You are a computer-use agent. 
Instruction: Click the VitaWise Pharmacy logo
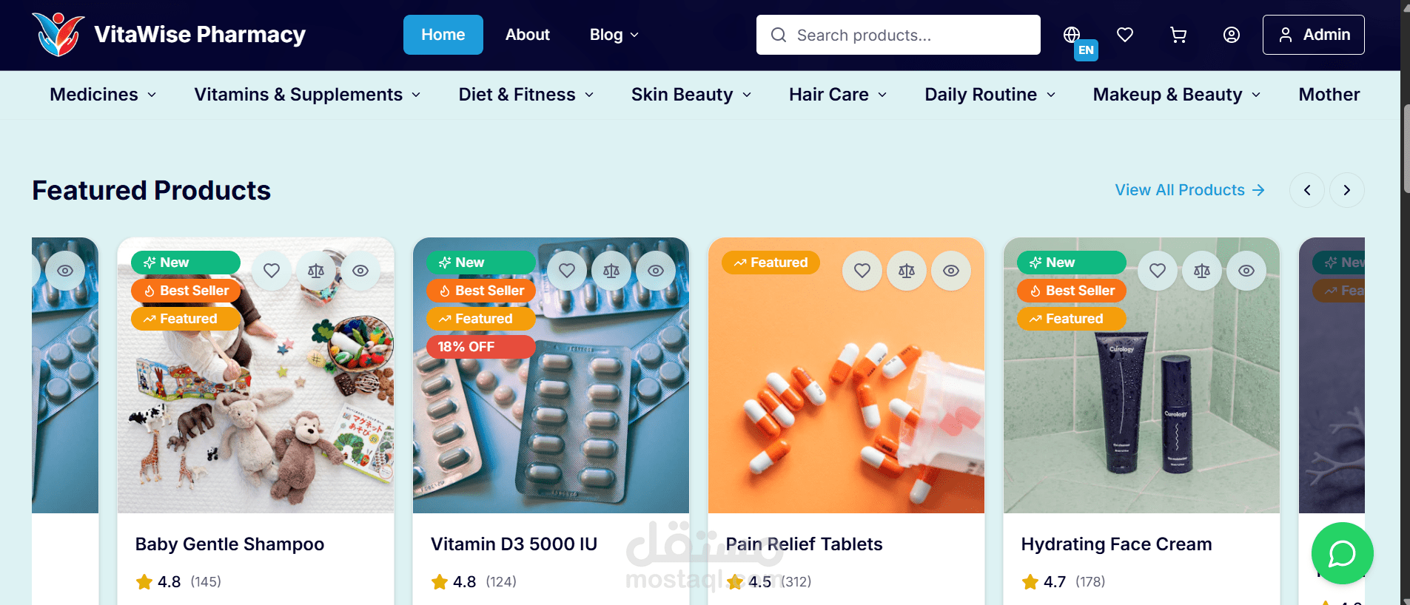point(169,35)
